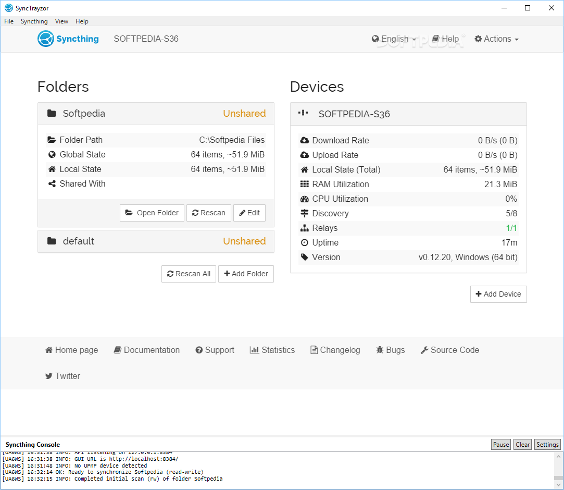Rescan the Softpedia folder

[x=209, y=213]
